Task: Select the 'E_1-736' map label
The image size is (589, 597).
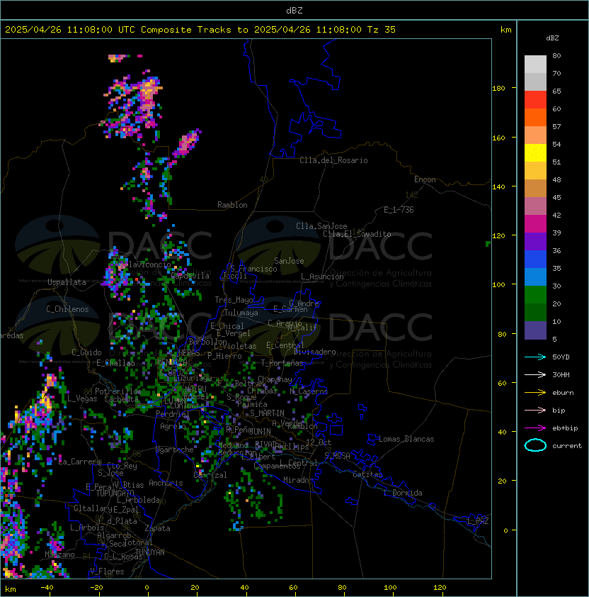Action: point(399,210)
